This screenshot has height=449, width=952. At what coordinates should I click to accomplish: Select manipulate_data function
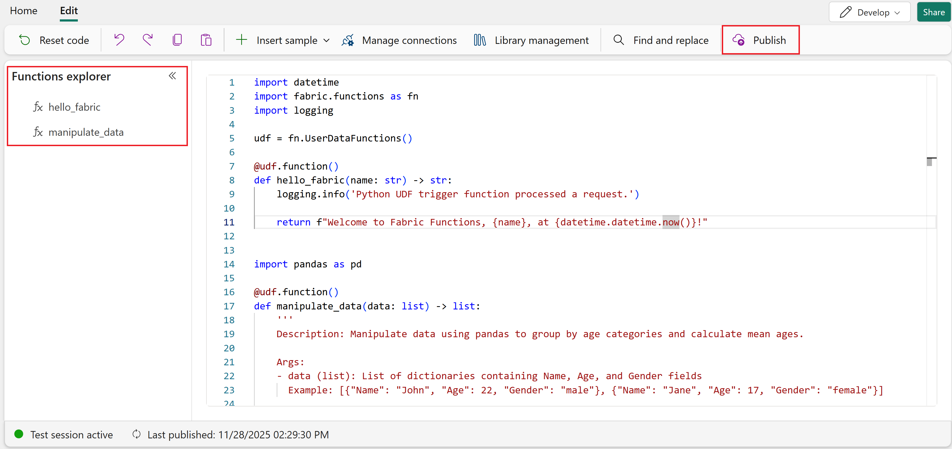[86, 132]
